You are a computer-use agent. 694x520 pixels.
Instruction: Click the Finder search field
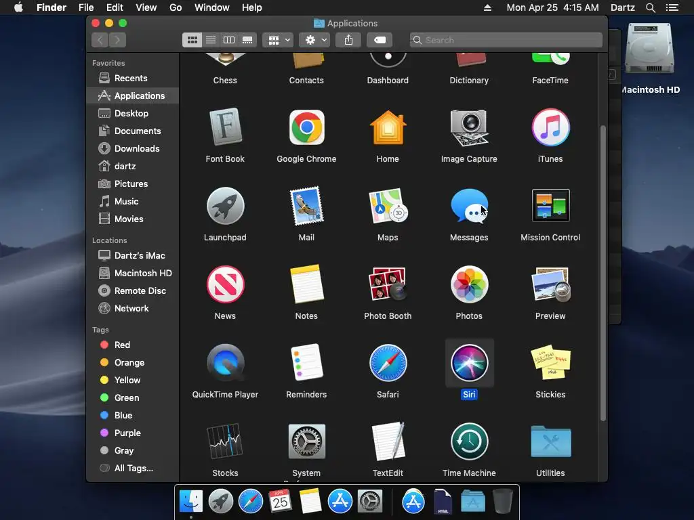pos(506,40)
